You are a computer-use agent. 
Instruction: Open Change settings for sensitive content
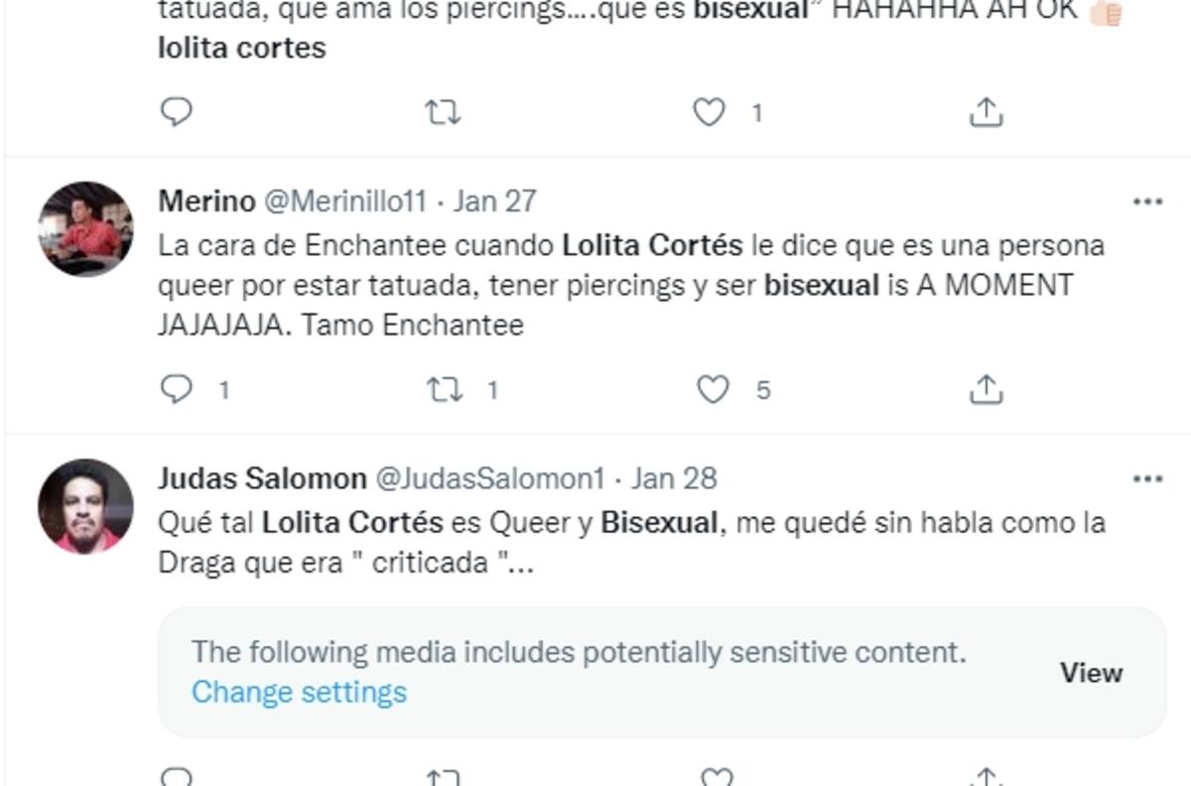click(299, 692)
